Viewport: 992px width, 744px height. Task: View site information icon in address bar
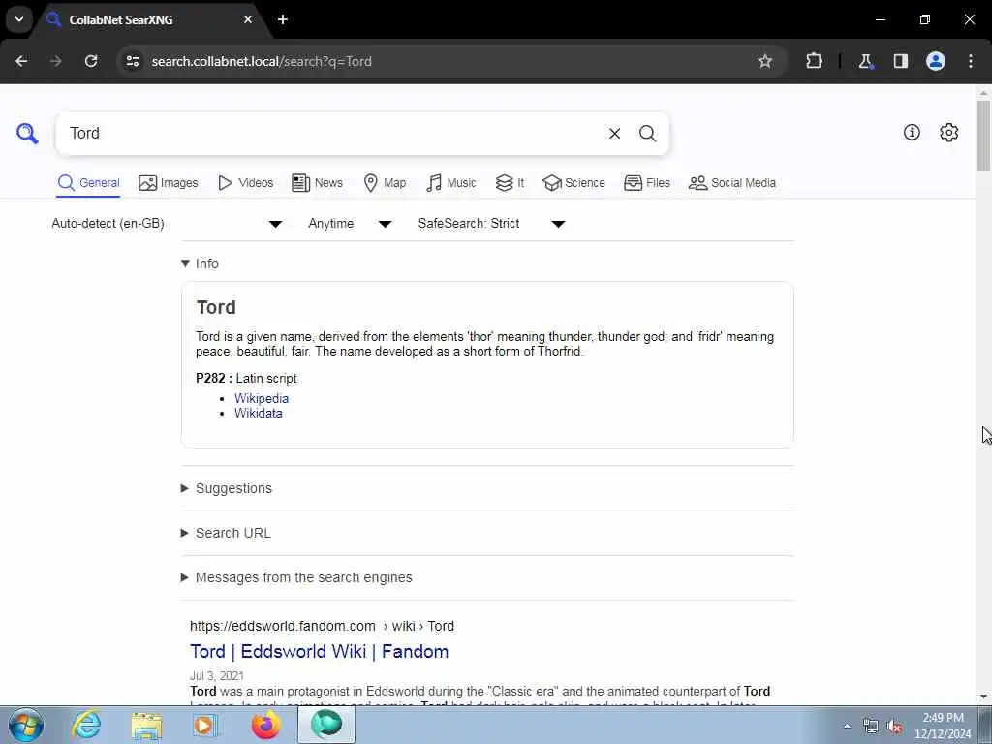click(x=132, y=61)
